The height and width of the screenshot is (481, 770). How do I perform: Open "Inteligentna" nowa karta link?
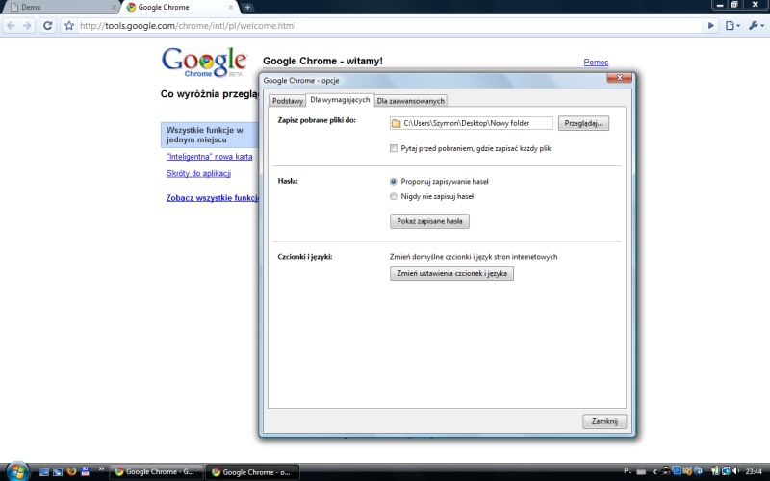point(210,157)
